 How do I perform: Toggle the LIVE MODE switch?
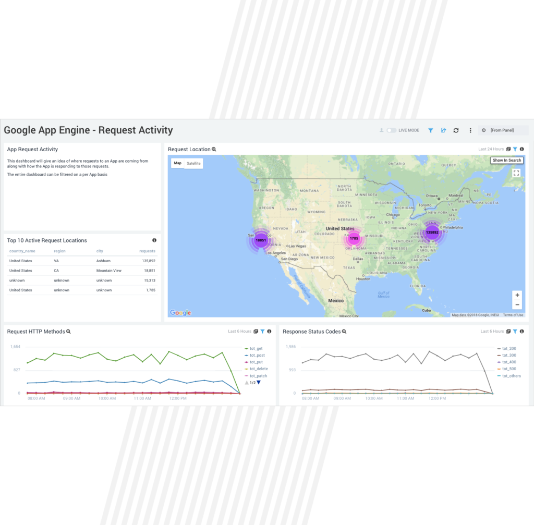pyautogui.click(x=391, y=130)
